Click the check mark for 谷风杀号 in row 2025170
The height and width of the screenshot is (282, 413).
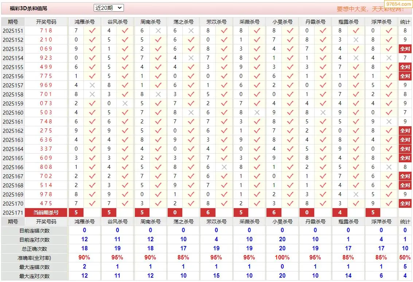coord(125,203)
